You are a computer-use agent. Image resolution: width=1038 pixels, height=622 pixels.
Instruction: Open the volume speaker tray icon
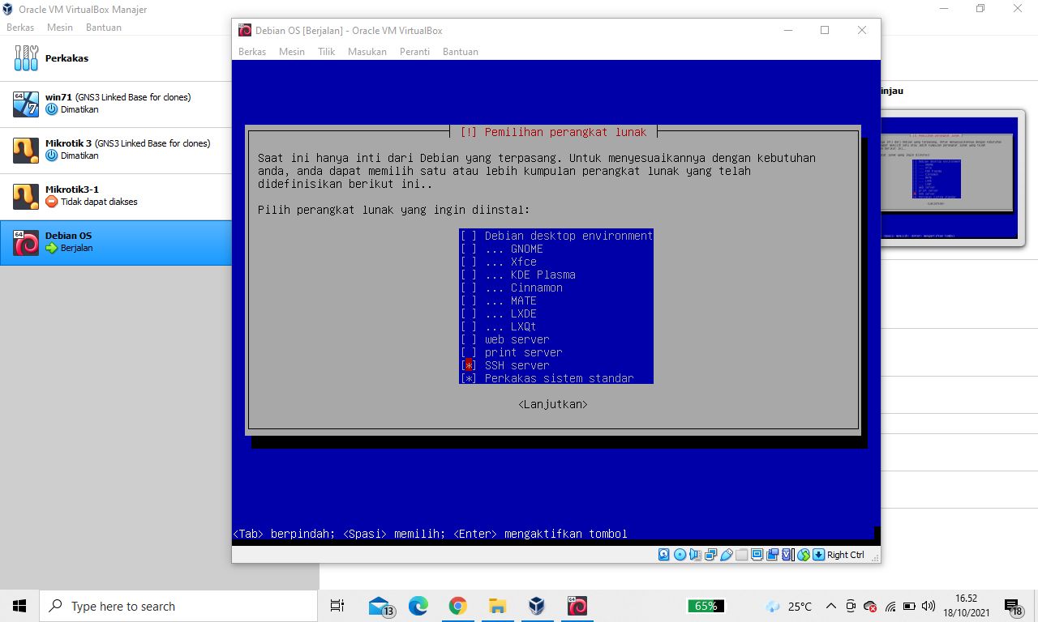[x=929, y=606]
